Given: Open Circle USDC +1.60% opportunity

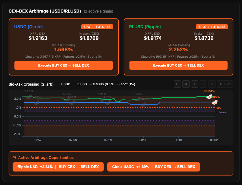Looking at the screenshot, I should (153, 167).
